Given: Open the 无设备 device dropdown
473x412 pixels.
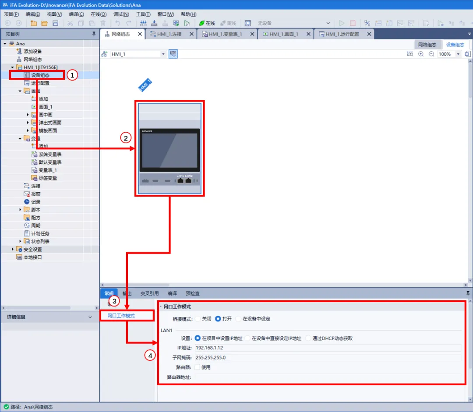Looking at the screenshot, I should pyautogui.click(x=328, y=23).
